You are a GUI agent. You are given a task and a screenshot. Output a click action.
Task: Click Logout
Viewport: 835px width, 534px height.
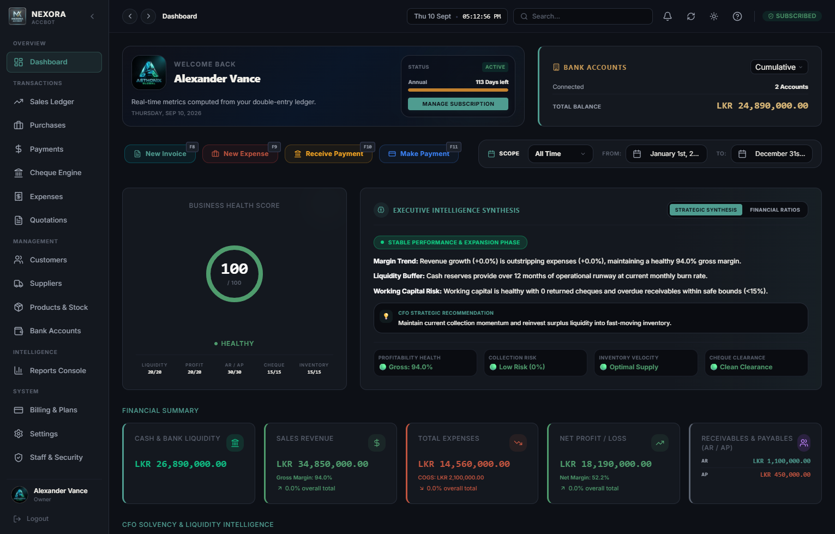click(x=31, y=519)
